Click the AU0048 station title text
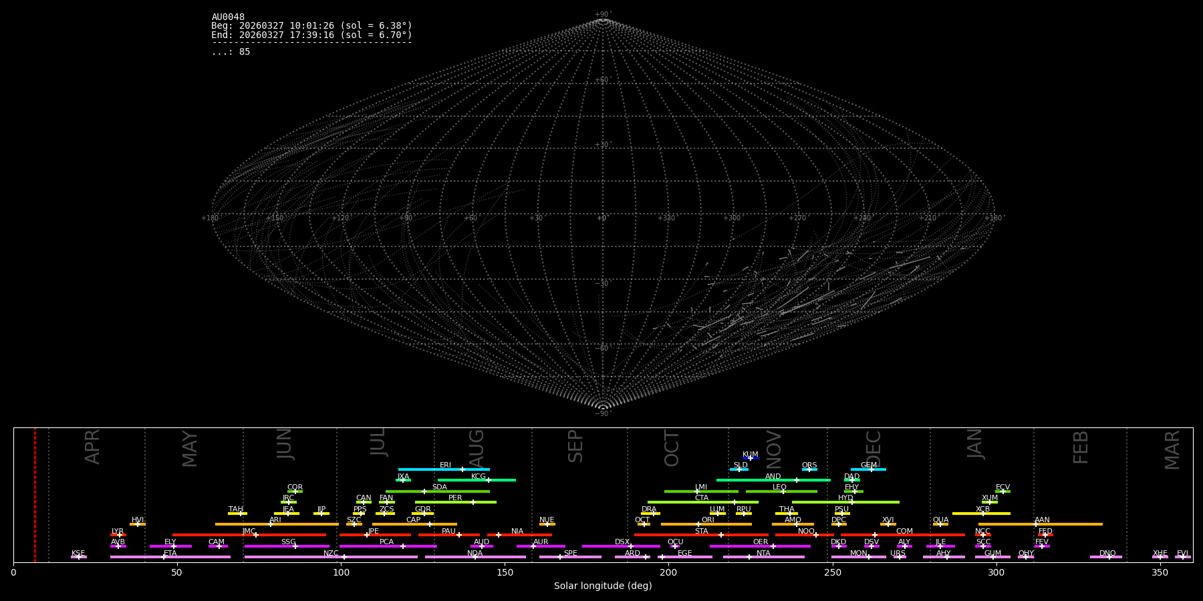Viewport: 1203px width, 601px height. pyautogui.click(x=228, y=17)
